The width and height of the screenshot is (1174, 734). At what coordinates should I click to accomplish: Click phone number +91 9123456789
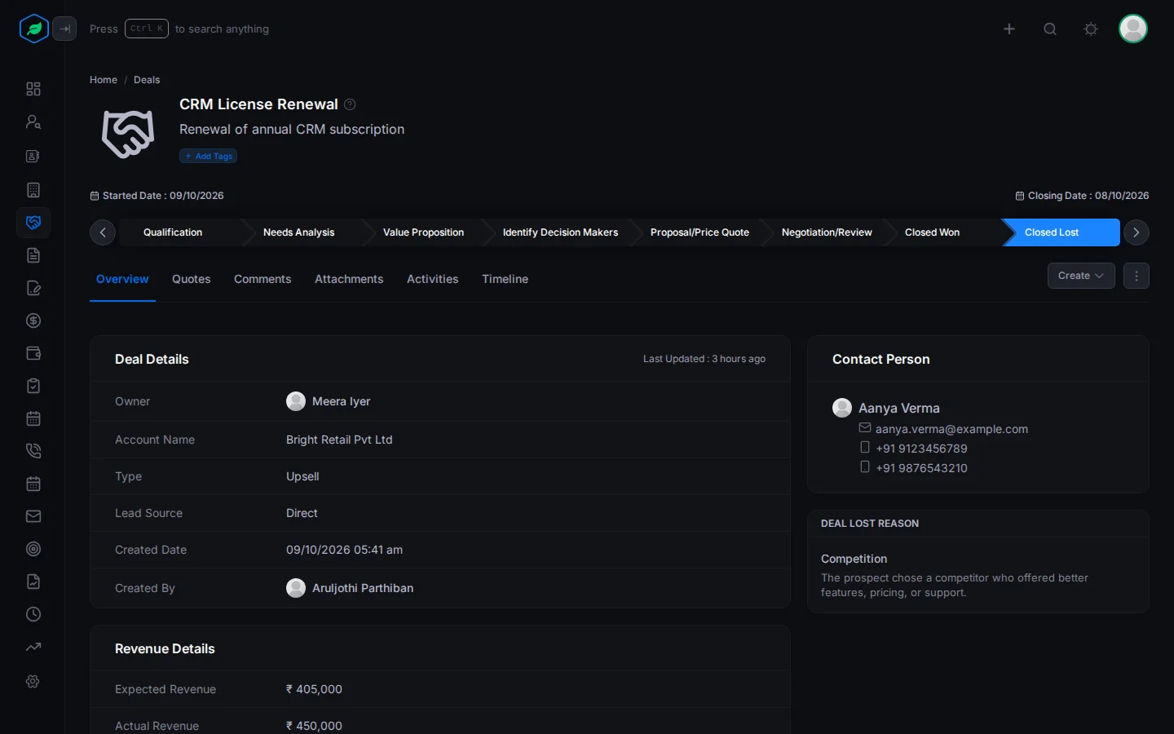tap(921, 449)
